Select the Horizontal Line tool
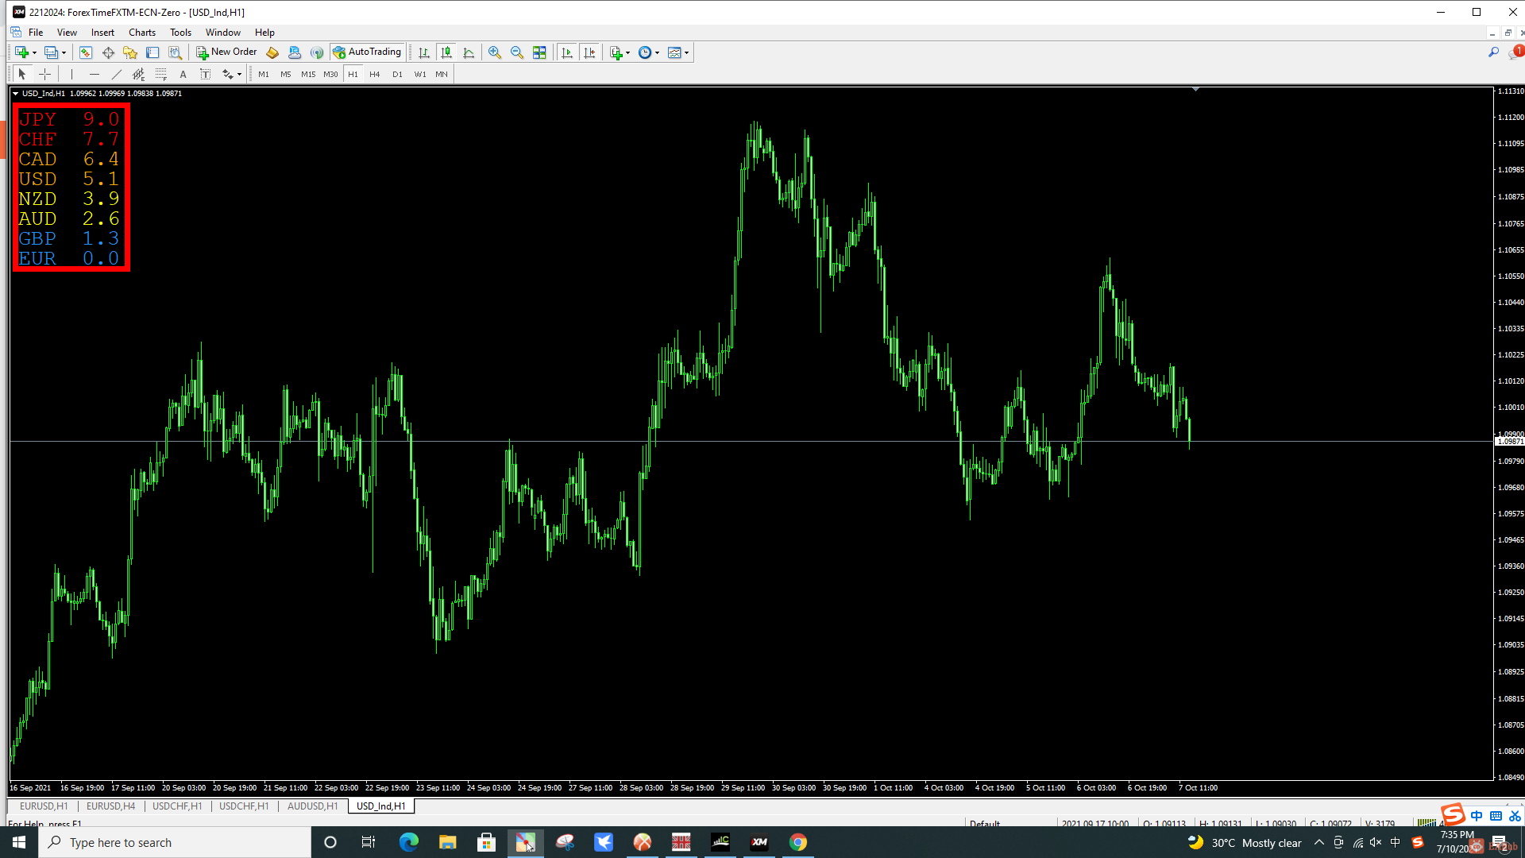 [x=95, y=74]
